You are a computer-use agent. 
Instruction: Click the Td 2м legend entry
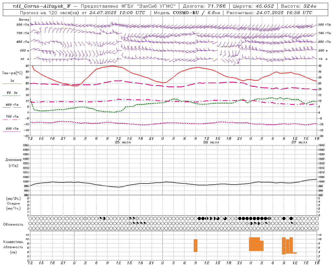point(12,93)
